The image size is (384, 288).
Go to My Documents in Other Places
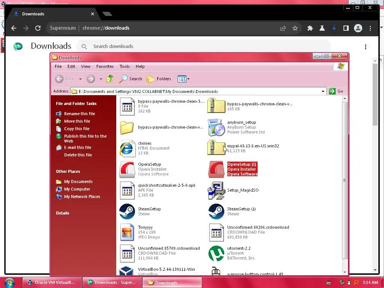click(78, 182)
